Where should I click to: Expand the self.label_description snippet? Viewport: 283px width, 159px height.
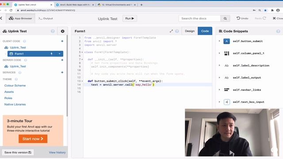tap(219, 65)
